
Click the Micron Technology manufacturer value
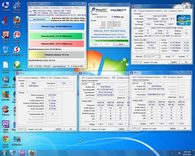tap(105, 92)
